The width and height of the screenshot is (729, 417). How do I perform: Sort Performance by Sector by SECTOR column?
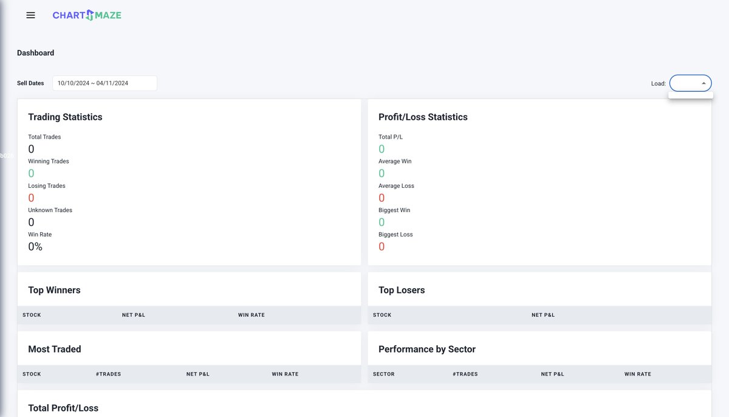click(x=384, y=374)
